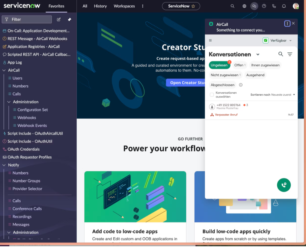Click the contact avatar for Maxime Musterfrau
Viewport: 306px width, 248px height.
(x=212, y=106)
